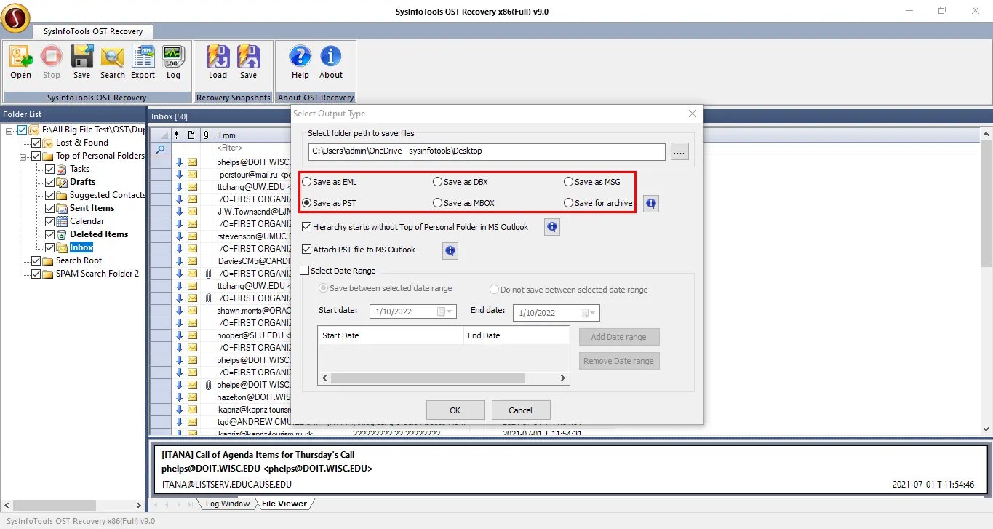
Task: Select Save as MBOX option
Action: coord(463,203)
